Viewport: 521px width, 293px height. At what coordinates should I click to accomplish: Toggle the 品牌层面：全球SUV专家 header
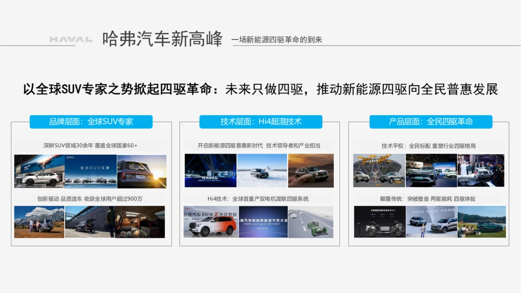pyautogui.click(x=91, y=122)
